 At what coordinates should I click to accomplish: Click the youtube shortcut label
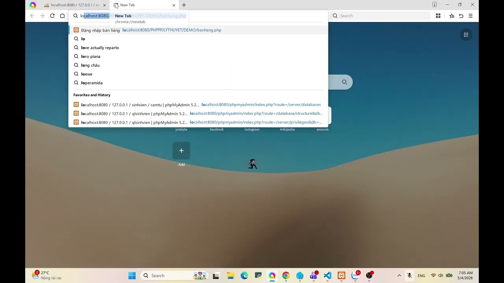[x=181, y=129]
